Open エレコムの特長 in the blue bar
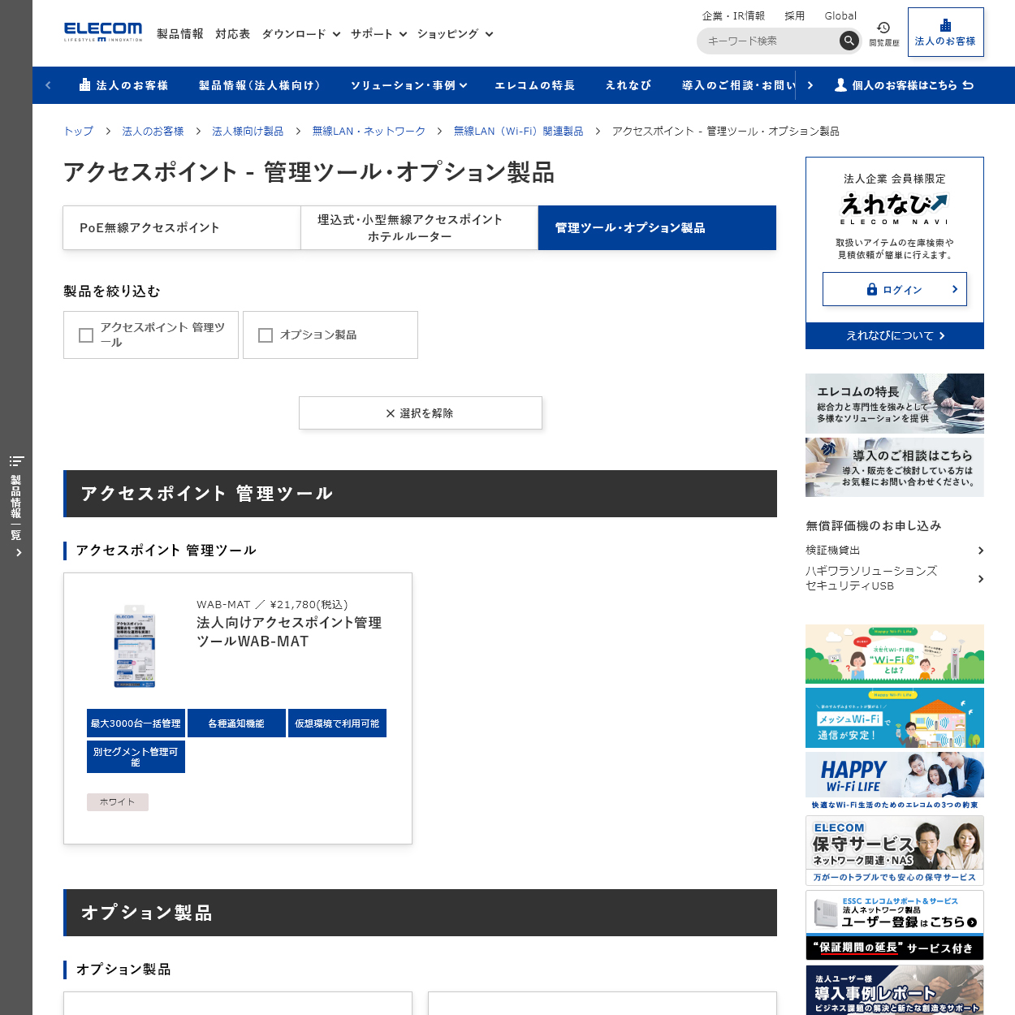The height and width of the screenshot is (1015, 1015). pyautogui.click(x=535, y=85)
